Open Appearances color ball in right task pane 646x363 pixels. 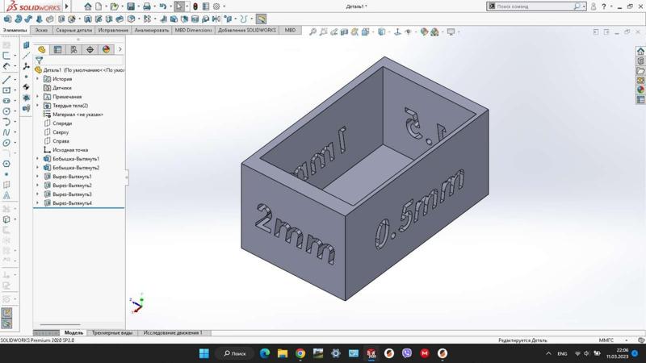coord(640,90)
